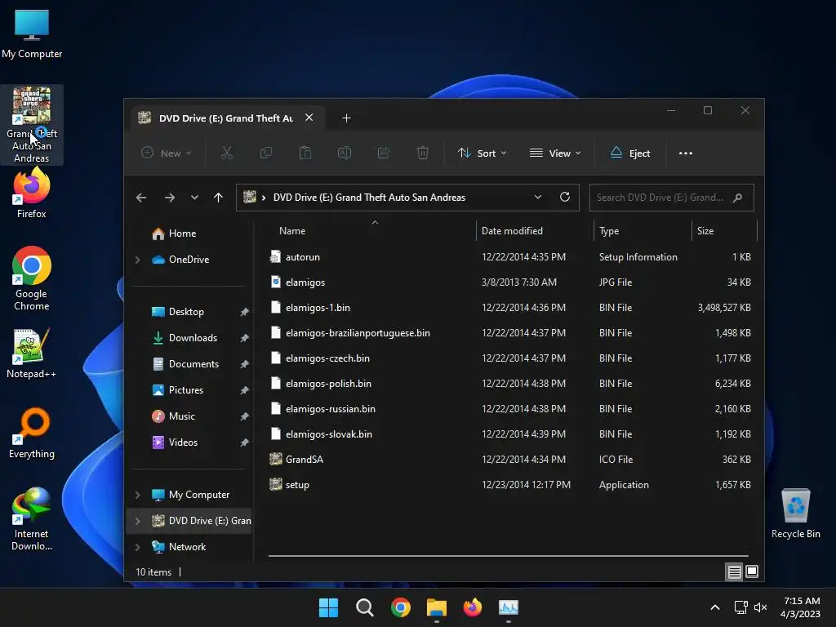The height and width of the screenshot is (627, 836).
Task: Select Firefox desktop shortcut
Action: pyautogui.click(x=32, y=193)
